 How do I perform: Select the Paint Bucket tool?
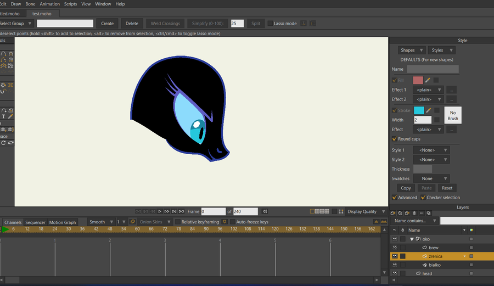pyautogui.click(x=3, y=85)
